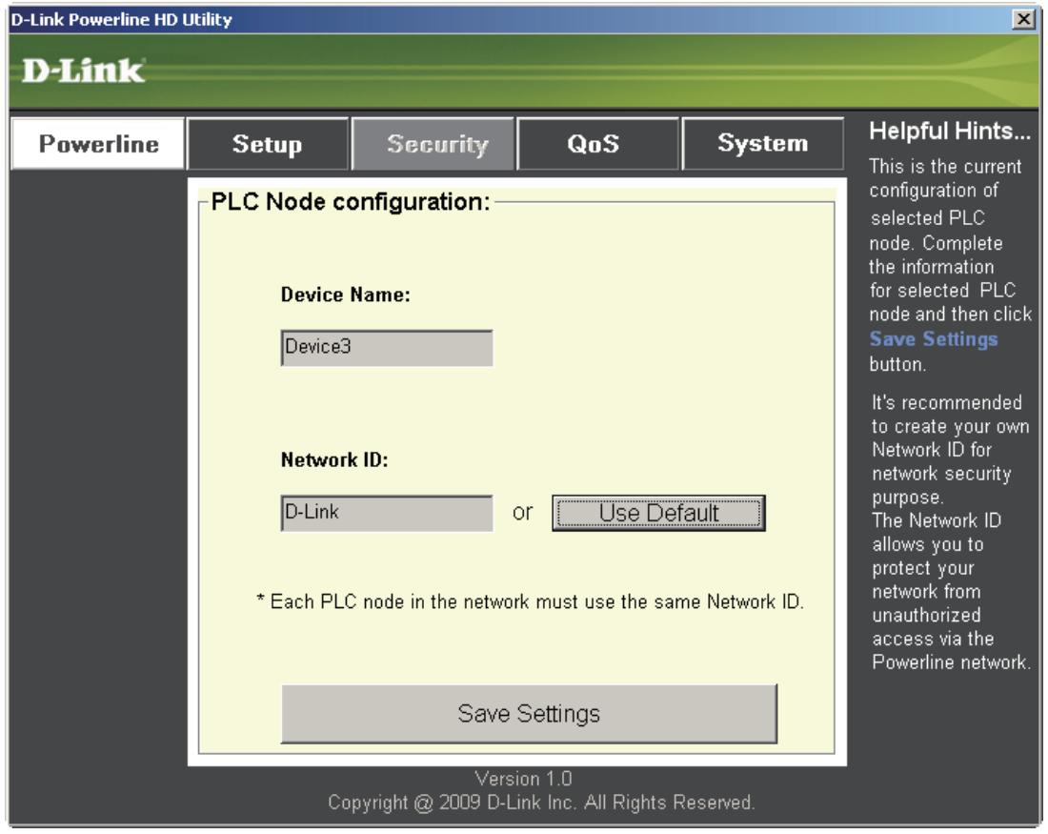Click the copyright 2009 D-Link text

tap(541, 802)
